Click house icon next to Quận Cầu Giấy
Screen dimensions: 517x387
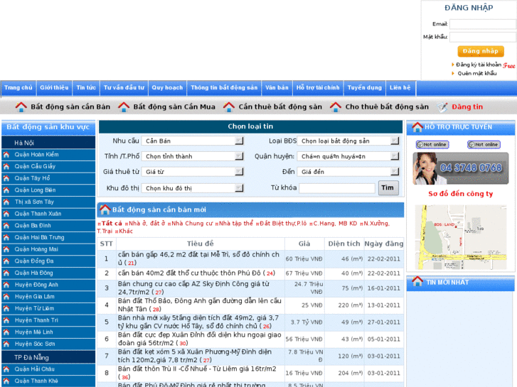6,166
